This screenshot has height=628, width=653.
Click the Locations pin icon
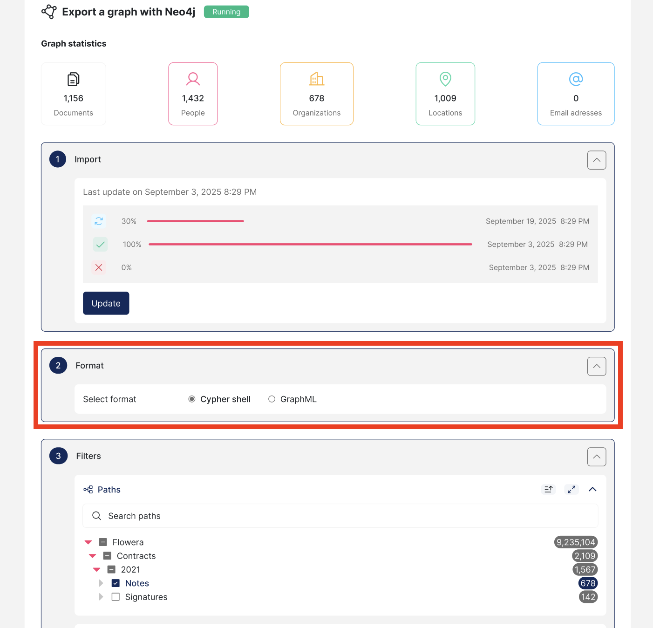pyautogui.click(x=445, y=79)
